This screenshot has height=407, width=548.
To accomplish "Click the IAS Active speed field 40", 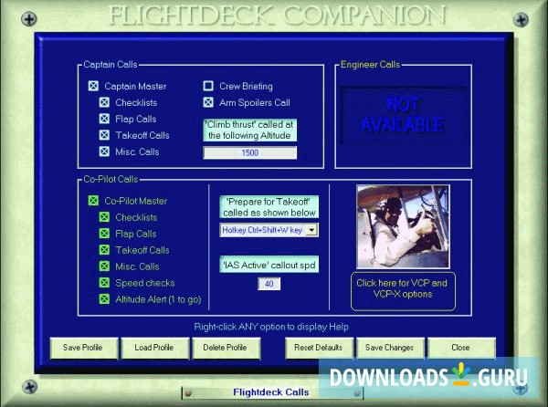I will click(269, 284).
